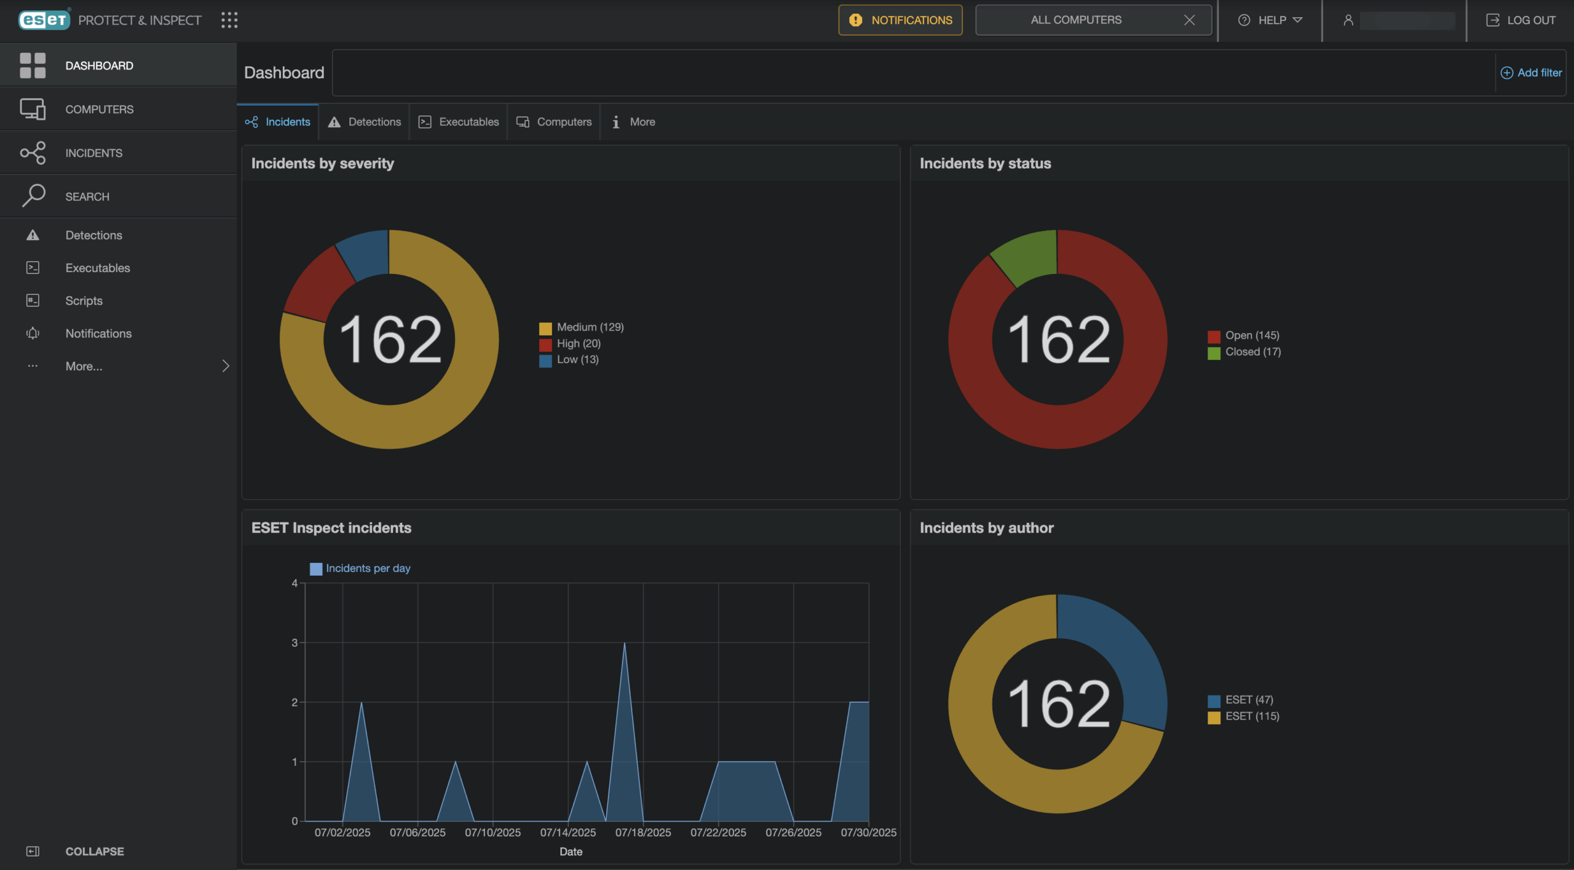The image size is (1574, 870).
Task: Click the Scripts icon in sidebar
Action: pos(33,300)
